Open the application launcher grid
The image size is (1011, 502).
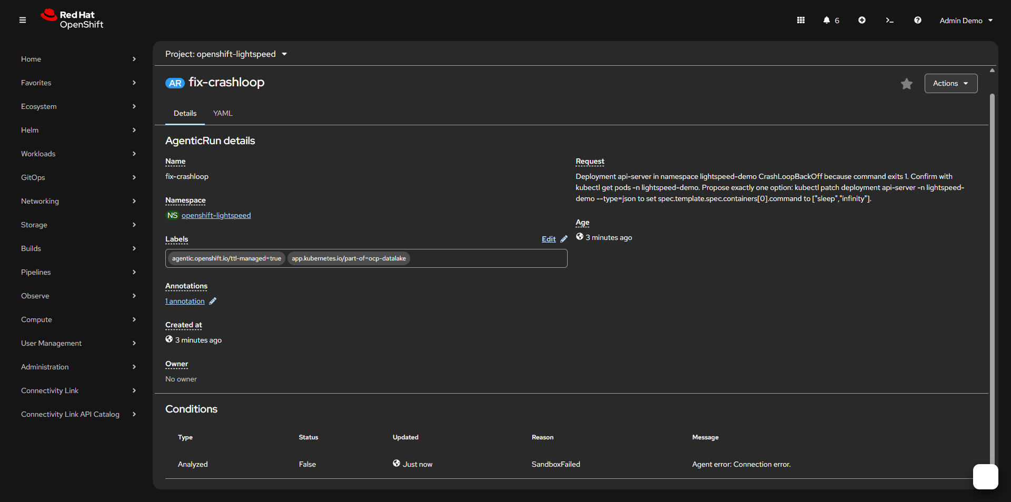click(801, 20)
